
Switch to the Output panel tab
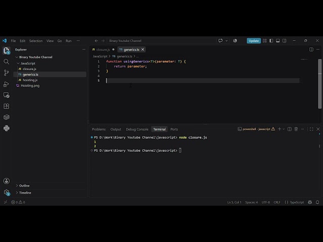(116, 129)
